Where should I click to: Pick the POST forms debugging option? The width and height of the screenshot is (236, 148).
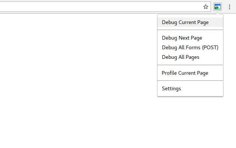tap(190, 47)
